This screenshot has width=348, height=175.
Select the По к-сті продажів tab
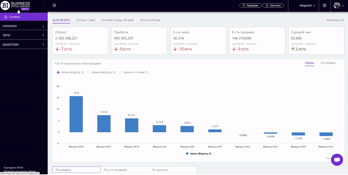124,170
